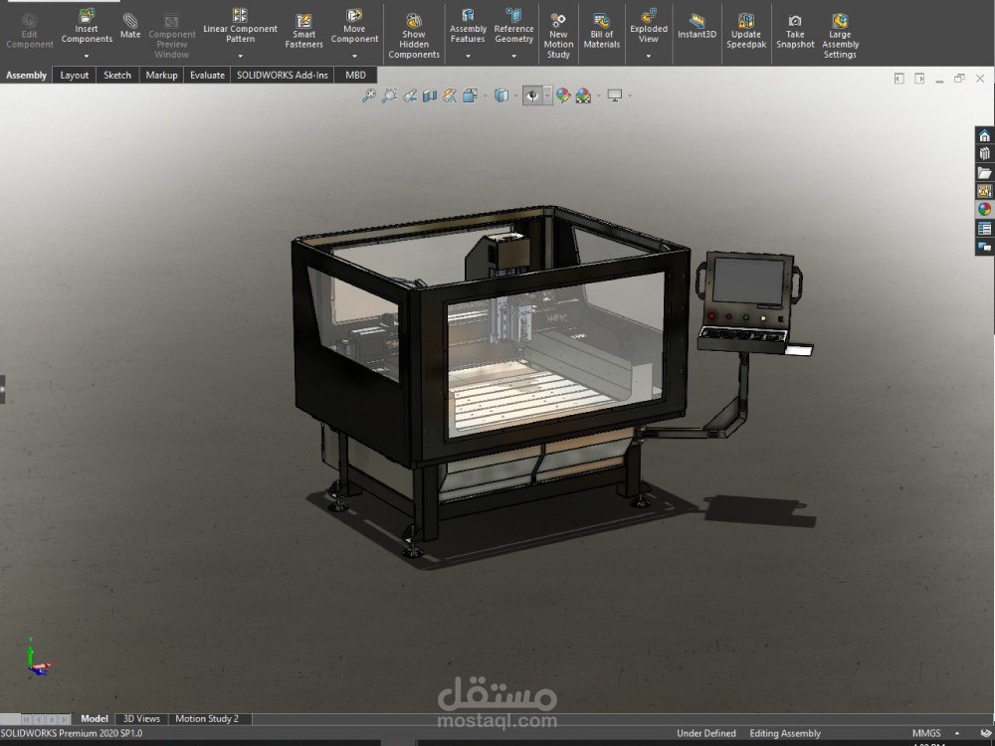
Task: Expand Display Style dropdown arrow
Action: coord(515,95)
